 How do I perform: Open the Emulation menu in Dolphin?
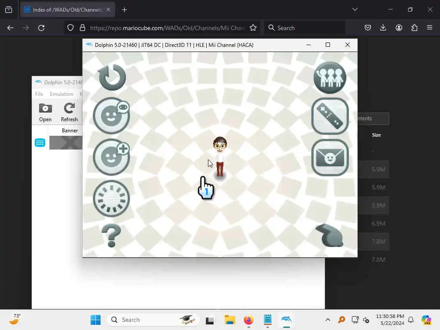61,94
